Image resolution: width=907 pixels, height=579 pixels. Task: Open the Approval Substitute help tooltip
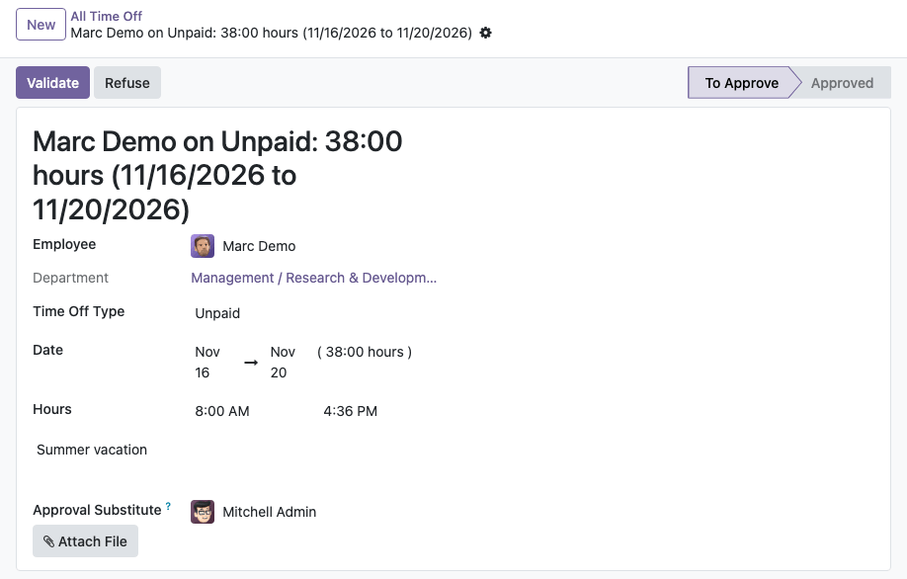tap(168, 506)
